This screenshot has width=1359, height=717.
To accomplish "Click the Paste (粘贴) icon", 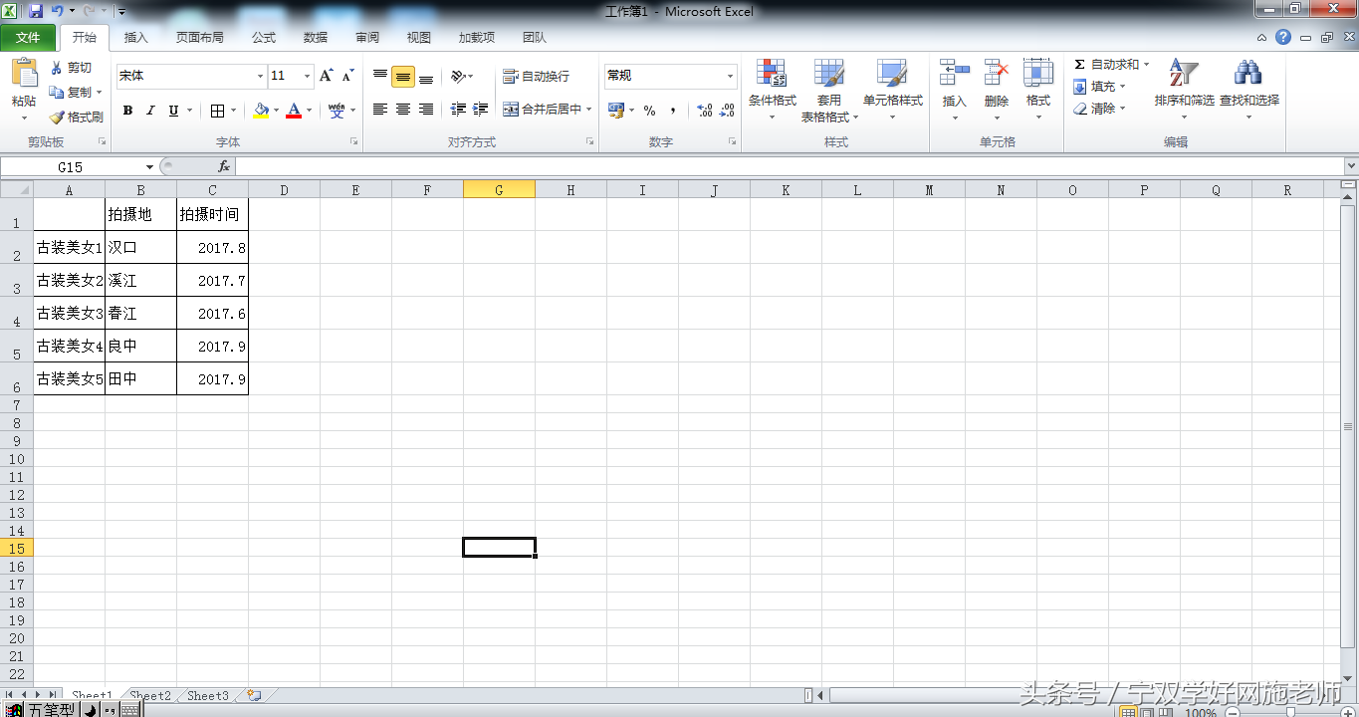I will [x=24, y=74].
